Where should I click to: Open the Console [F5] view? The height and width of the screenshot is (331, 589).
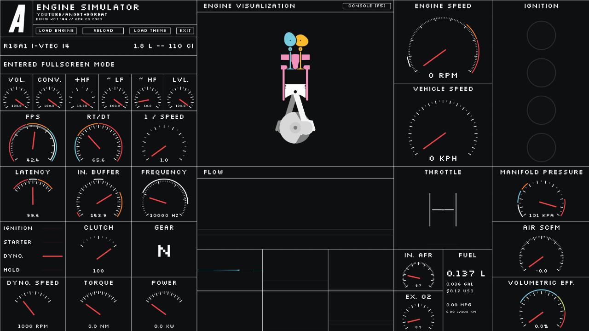[x=367, y=6]
